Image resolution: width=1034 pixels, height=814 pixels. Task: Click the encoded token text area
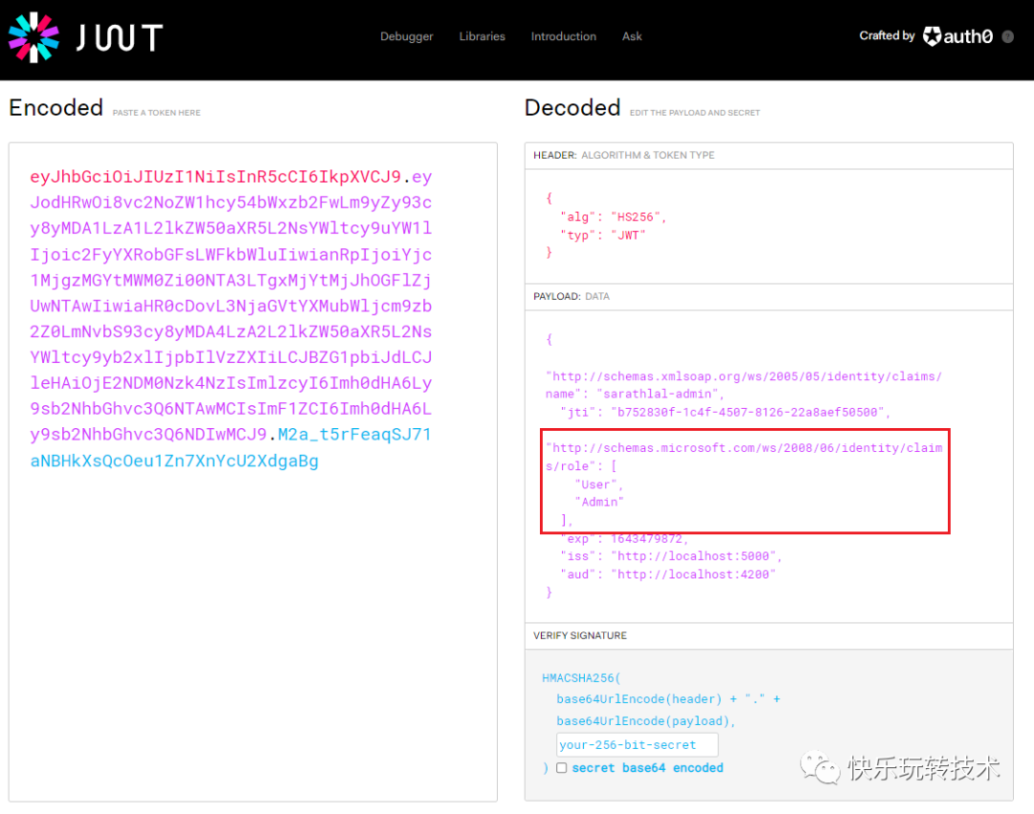[x=253, y=472]
